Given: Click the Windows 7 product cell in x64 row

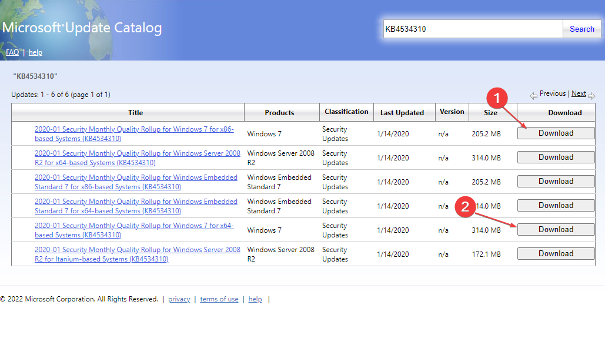Looking at the screenshot, I should click(265, 230).
